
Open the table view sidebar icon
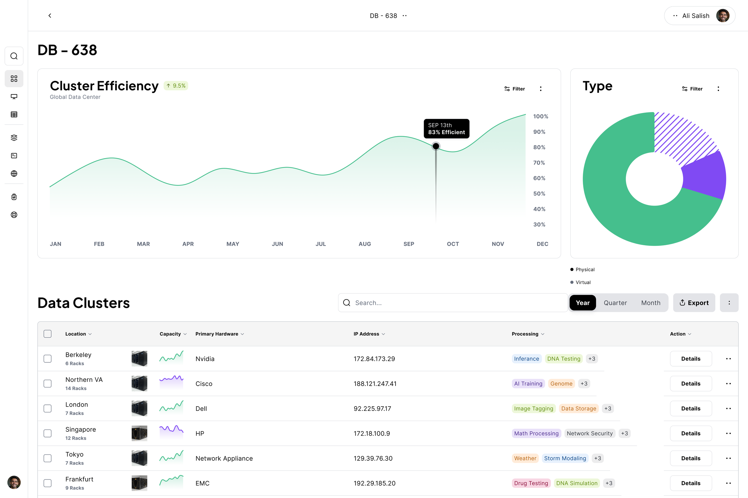click(14, 114)
